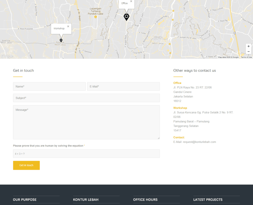
Task: Click the Workshop popup bubble label
Action: [59, 28]
